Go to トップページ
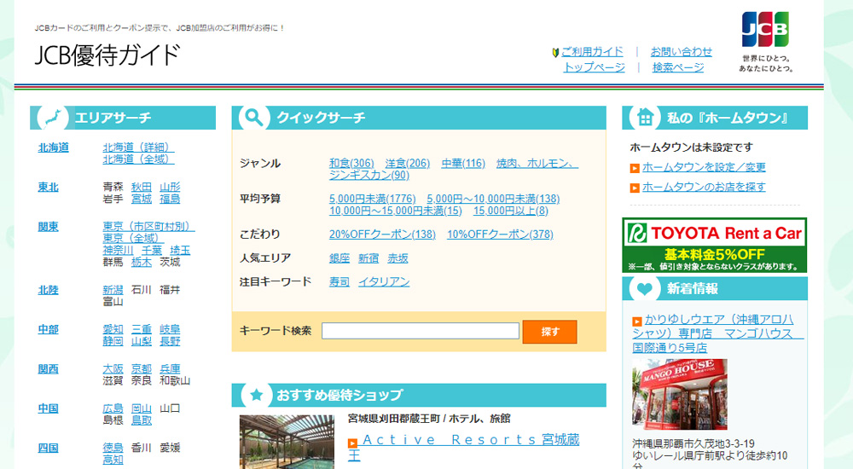853x469 pixels. pyautogui.click(x=594, y=67)
